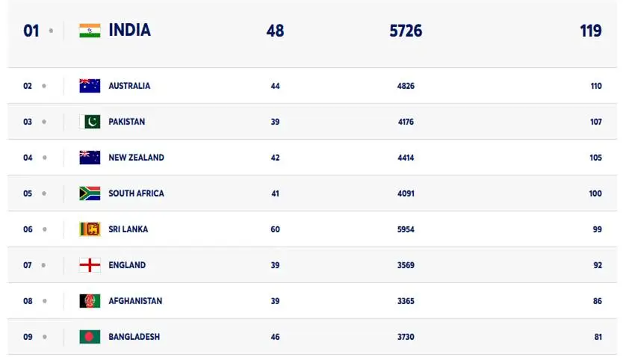Open the INDIA team name link
Image resolution: width=635 pixels, height=357 pixels.
[x=129, y=31]
